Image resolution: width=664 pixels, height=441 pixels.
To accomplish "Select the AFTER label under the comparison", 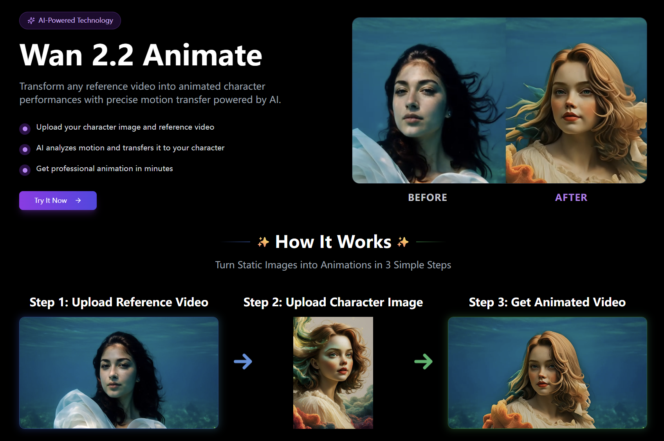I will pos(571,197).
